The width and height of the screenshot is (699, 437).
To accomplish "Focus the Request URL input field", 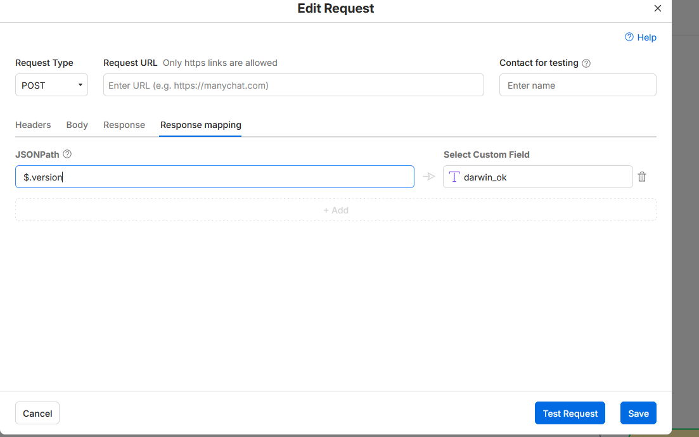I will 293,85.
